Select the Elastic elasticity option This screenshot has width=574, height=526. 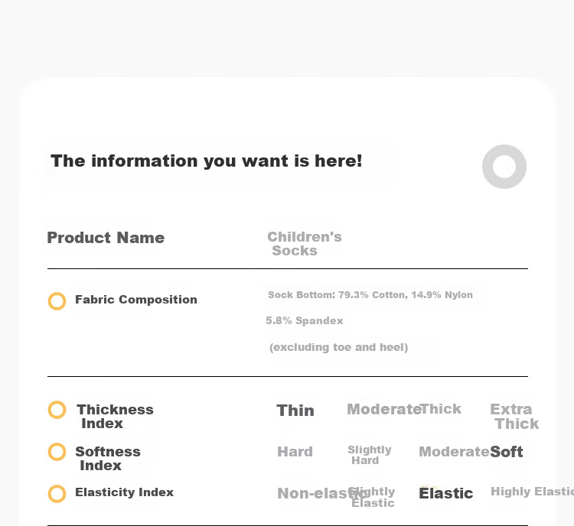[446, 493]
